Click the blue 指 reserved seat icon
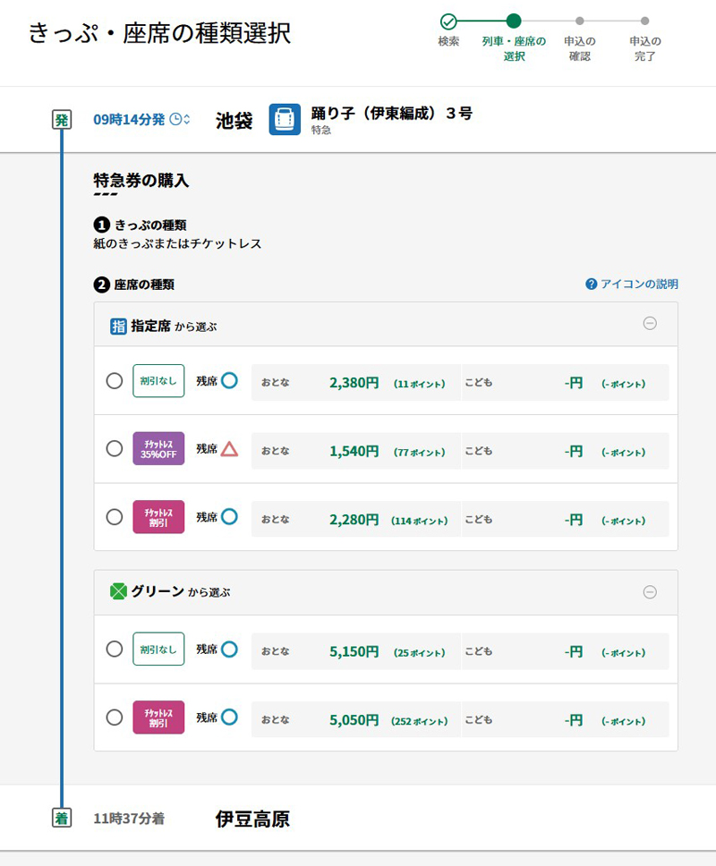This screenshot has width=716, height=866. 118,327
